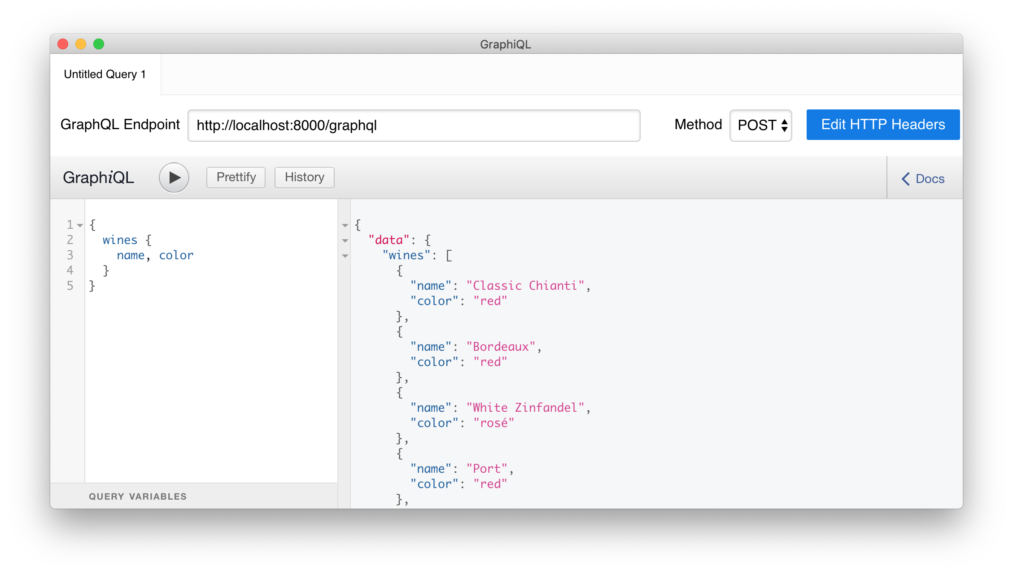Click the "color" field in the query editor

tap(176, 256)
